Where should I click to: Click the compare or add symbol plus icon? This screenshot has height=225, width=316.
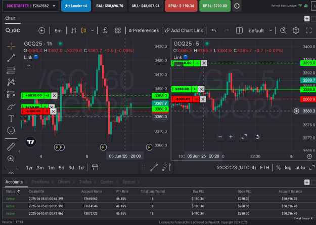[42, 31]
